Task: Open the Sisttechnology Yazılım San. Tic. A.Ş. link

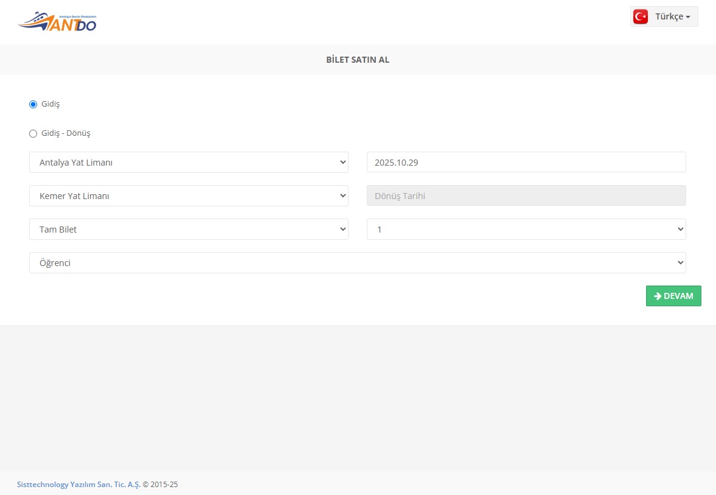Action: point(78,485)
